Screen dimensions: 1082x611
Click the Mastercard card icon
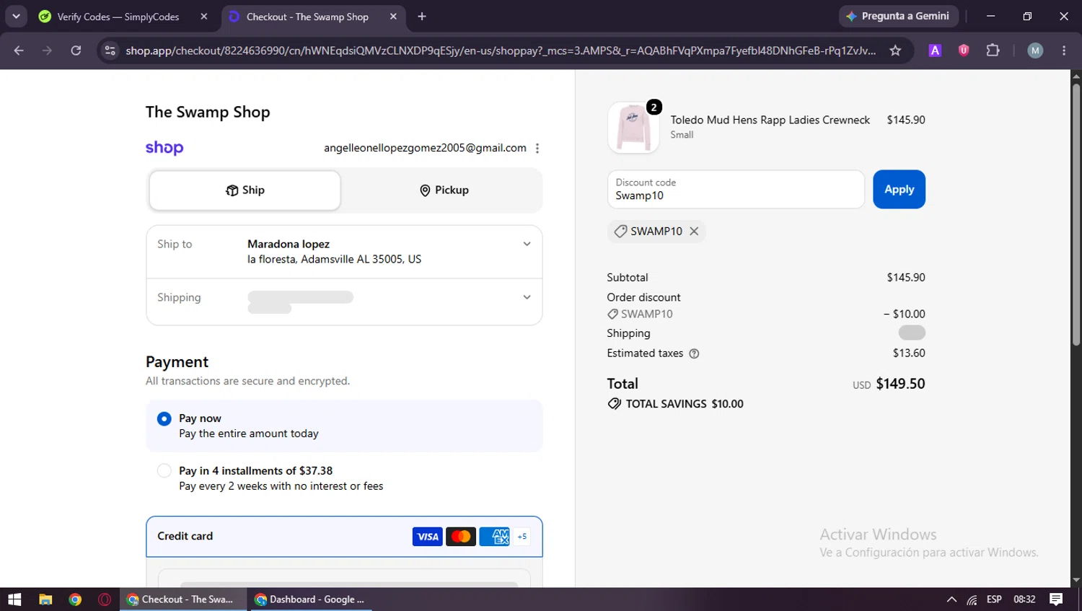[461, 537]
